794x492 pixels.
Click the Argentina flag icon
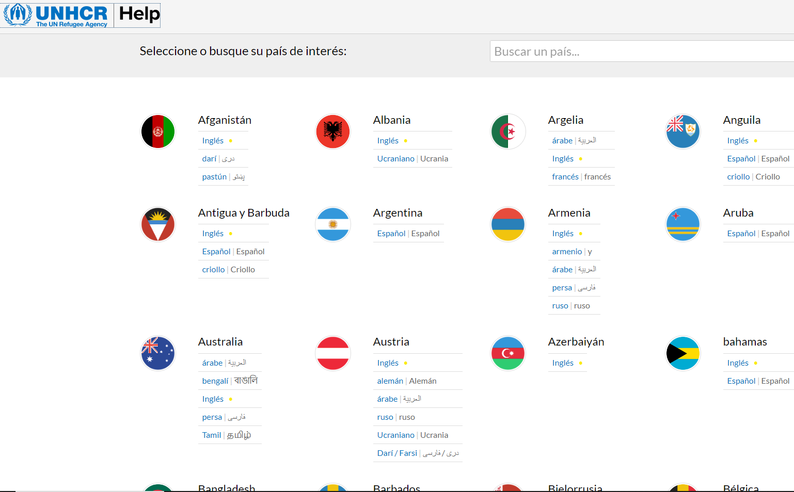[x=333, y=224]
